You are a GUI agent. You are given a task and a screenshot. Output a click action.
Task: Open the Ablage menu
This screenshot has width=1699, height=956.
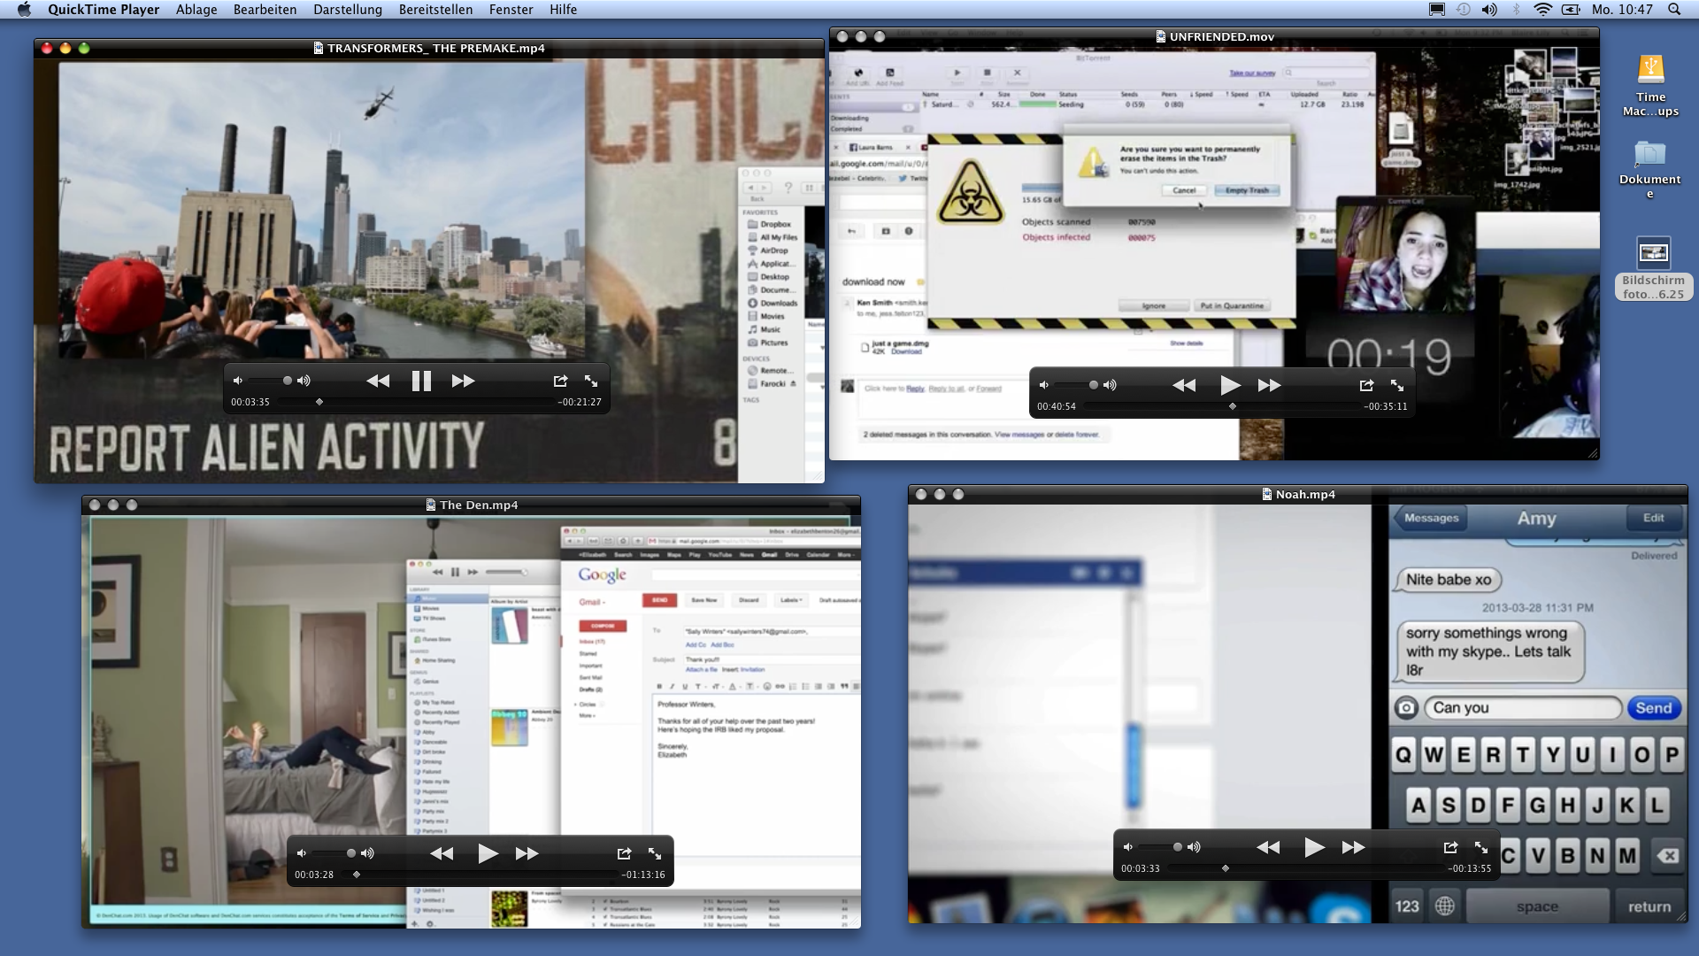pyautogui.click(x=196, y=10)
